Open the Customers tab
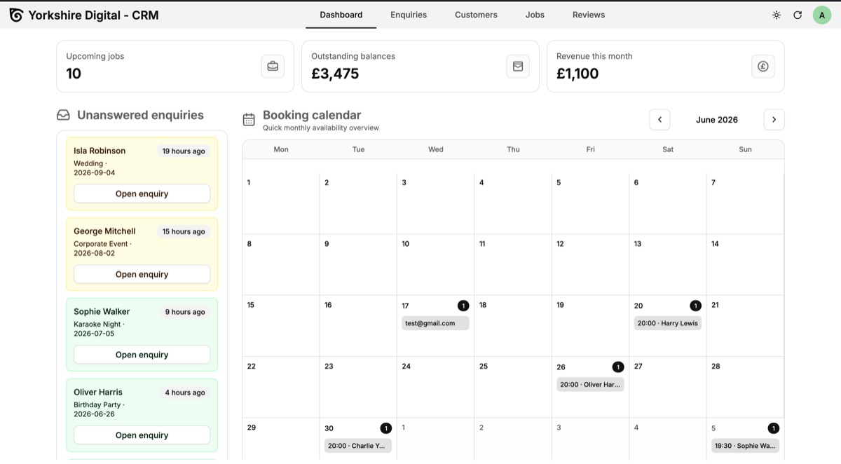The width and height of the screenshot is (841, 464). (x=476, y=15)
